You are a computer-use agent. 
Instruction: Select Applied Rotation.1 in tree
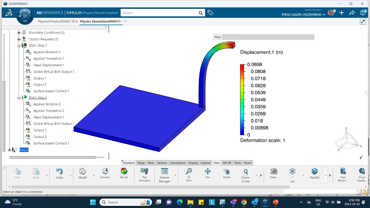47,52
